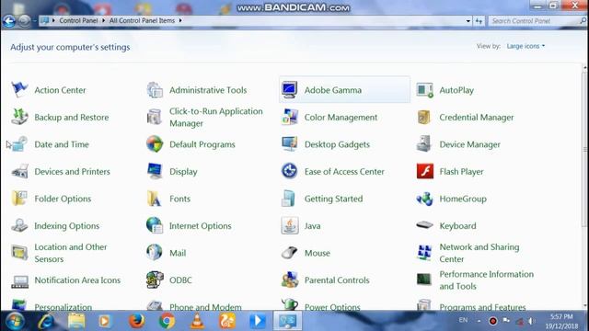Screen dimensions: 589x331
Task: Open the Credential Manager icon
Action: click(x=424, y=117)
